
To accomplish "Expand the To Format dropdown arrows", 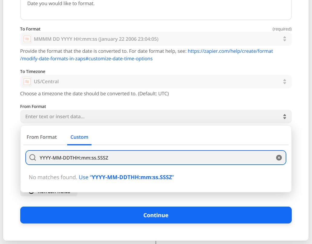I will 284,39.
